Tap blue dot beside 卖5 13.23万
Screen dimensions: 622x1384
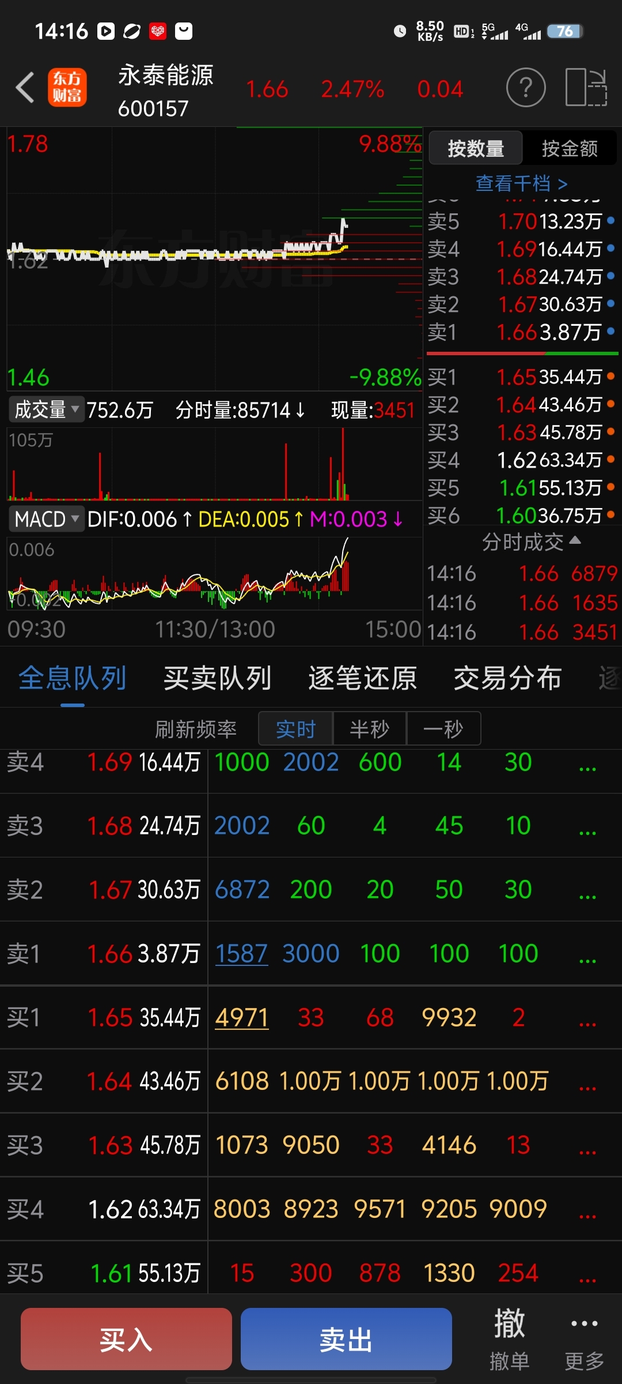tap(610, 220)
